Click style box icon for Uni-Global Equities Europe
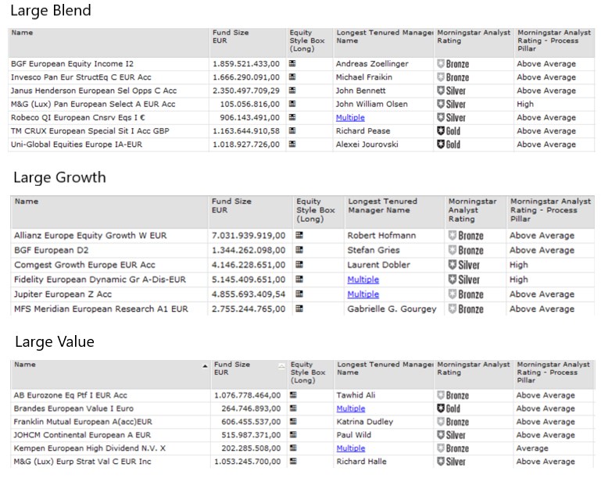The height and width of the screenshot is (478, 601). (292, 144)
